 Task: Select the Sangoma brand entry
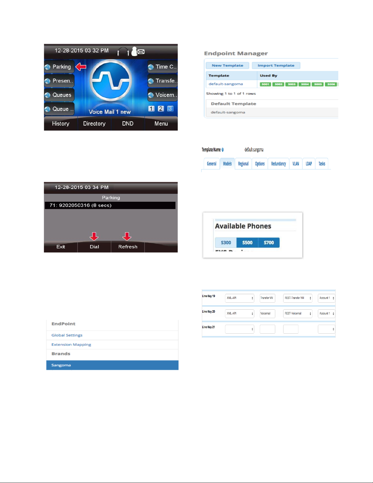112,365
